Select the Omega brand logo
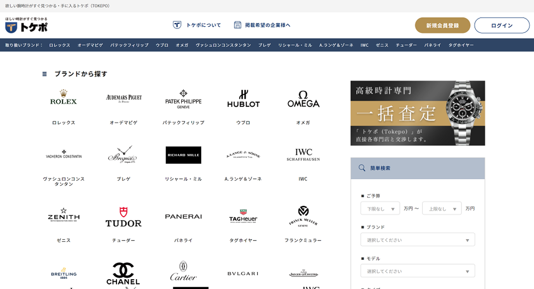The image size is (534, 289). [x=303, y=99]
